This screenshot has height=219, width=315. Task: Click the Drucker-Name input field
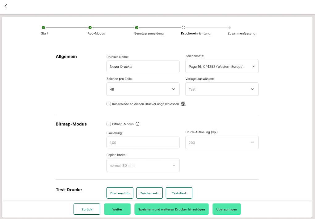tap(143, 66)
